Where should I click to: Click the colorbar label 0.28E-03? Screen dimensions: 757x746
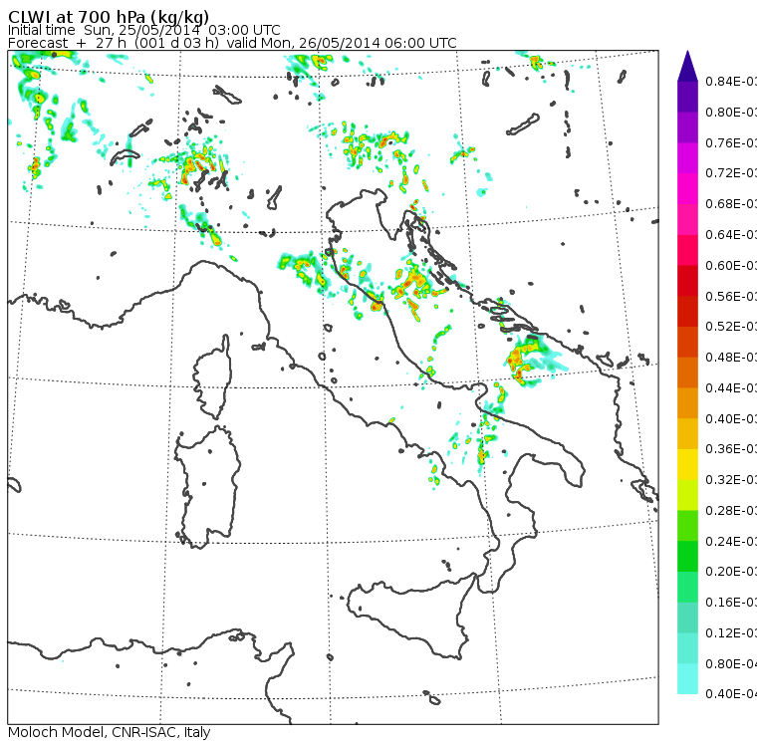click(731, 510)
